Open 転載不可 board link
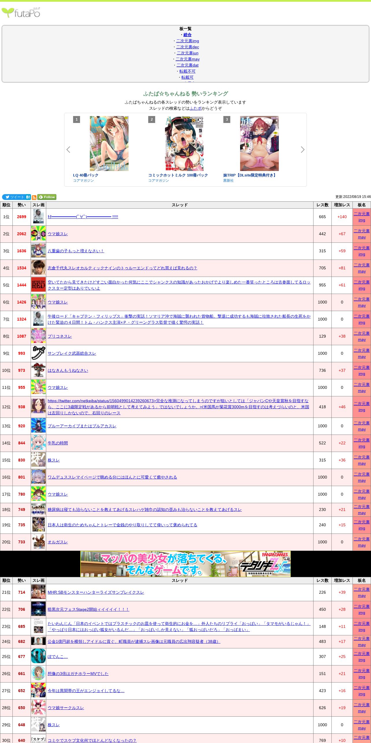This screenshot has width=371, height=743. (188, 71)
